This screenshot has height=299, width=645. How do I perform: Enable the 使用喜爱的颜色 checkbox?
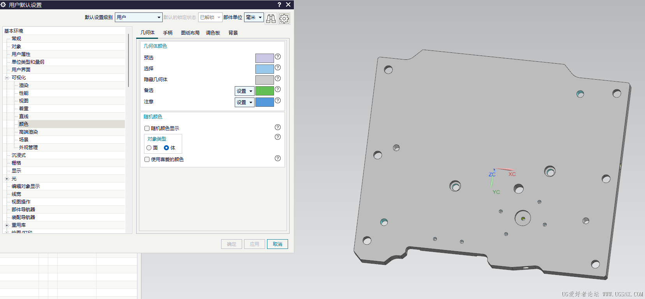pos(147,159)
